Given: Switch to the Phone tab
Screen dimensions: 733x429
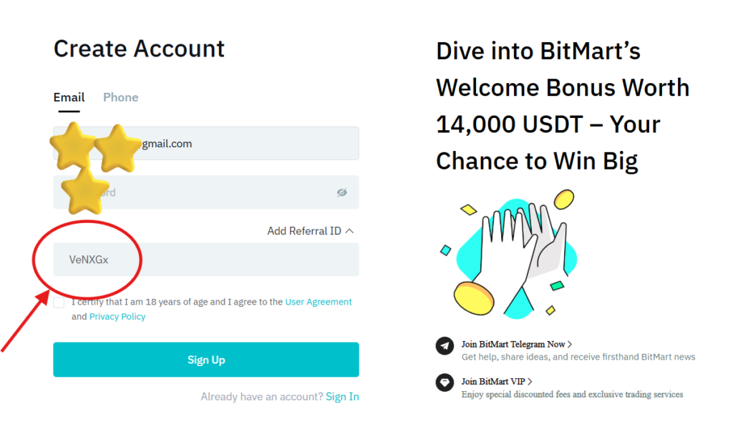Looking at the screenshot, I should coord(120,97).
